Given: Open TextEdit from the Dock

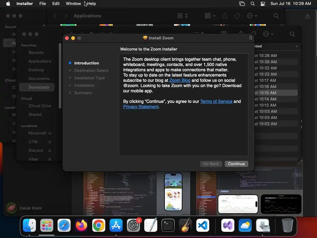Looking at the screenshot, I should pyautogui.click(x=151, y=225).
